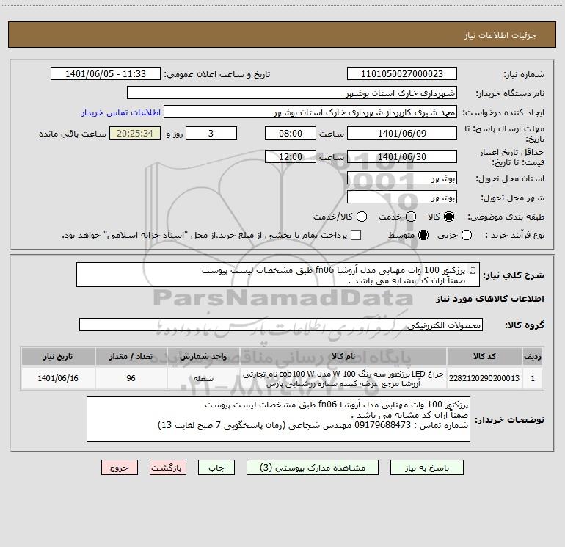
Task: Select the جزیی purchase type radio
Action: tap(467, 235)
